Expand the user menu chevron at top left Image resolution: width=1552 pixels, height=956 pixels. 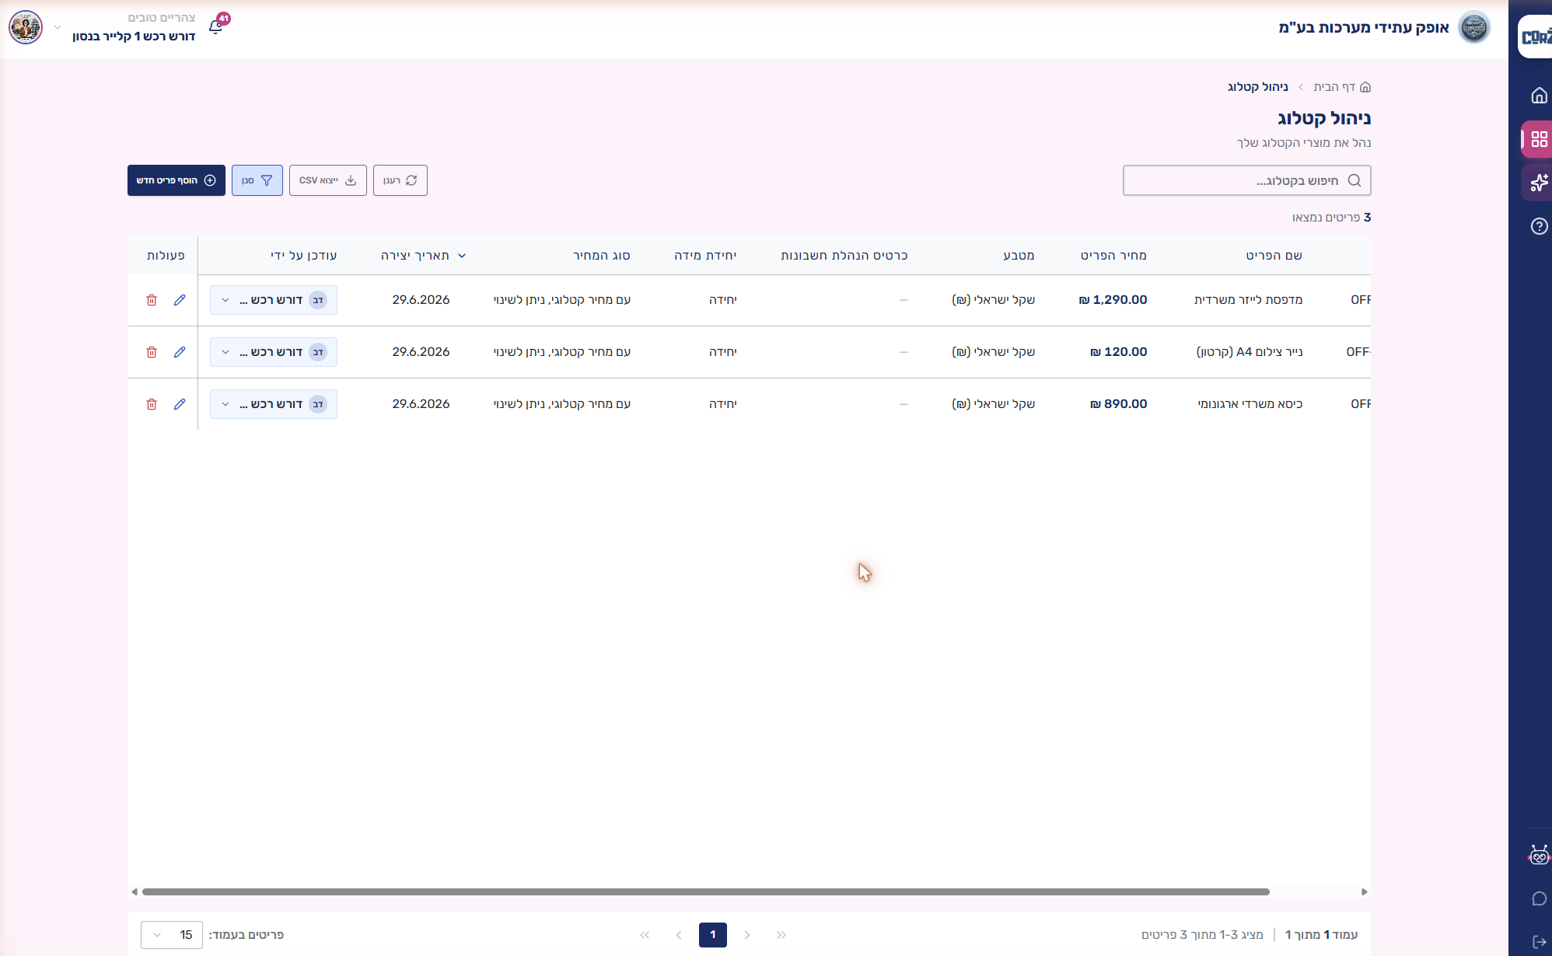(x=58, y=27)
